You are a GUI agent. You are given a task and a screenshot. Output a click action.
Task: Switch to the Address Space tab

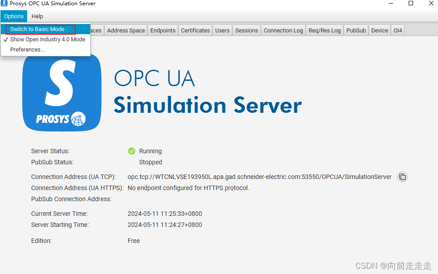click(x=126, y=30)
